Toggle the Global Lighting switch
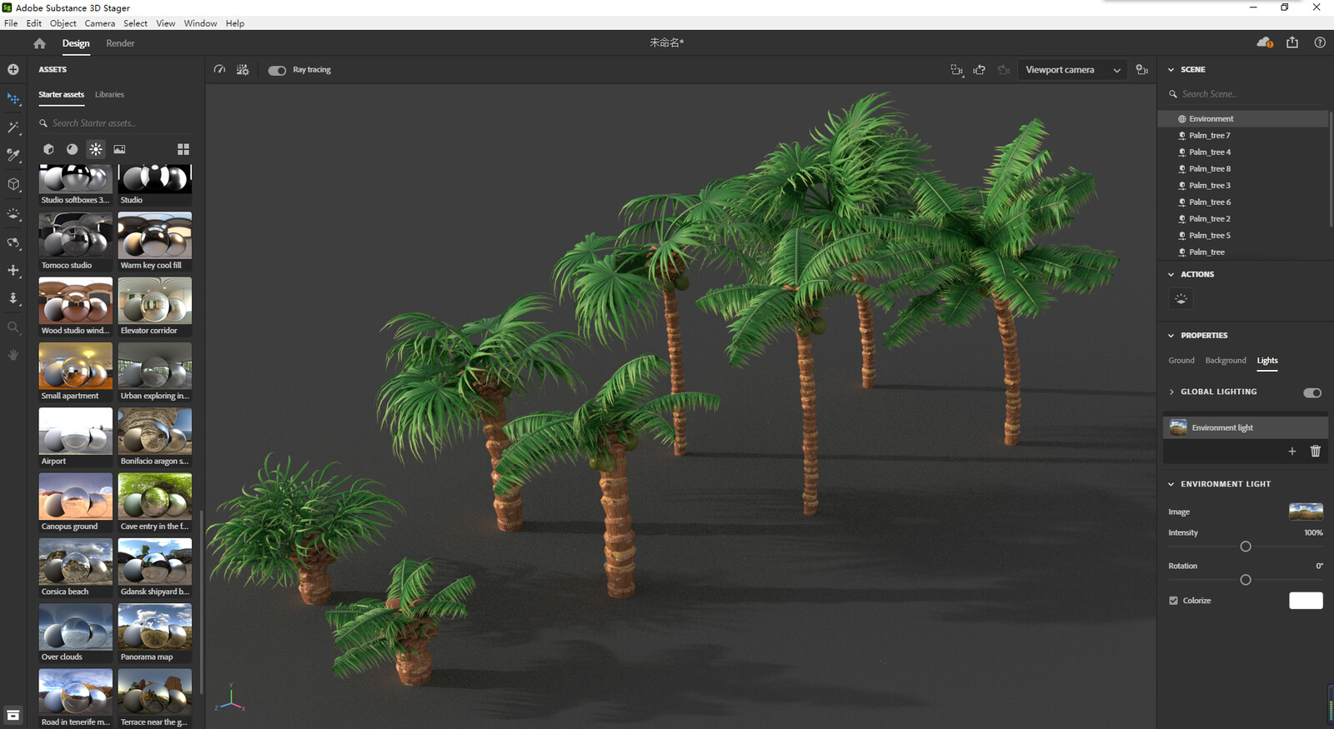The width and height of the screenshot is (1334, 729). coord(1312,392)
